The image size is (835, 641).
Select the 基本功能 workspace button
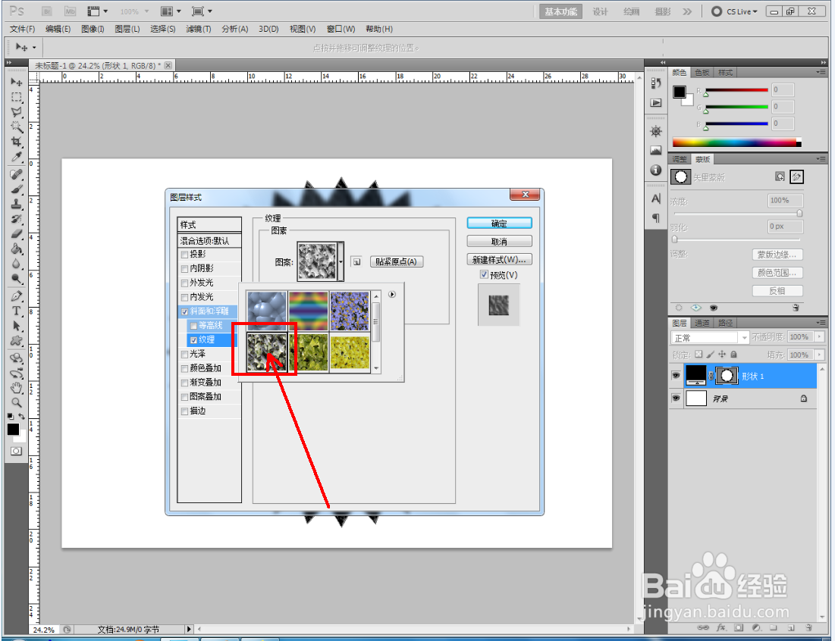560,11
